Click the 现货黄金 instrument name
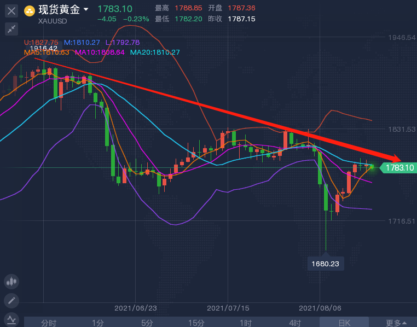The image size is (417, 327). point(59,9)
